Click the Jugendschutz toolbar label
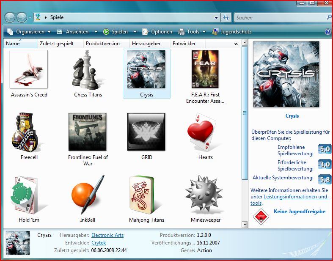Viewport: 333px width, 261px height. (236, 32)
